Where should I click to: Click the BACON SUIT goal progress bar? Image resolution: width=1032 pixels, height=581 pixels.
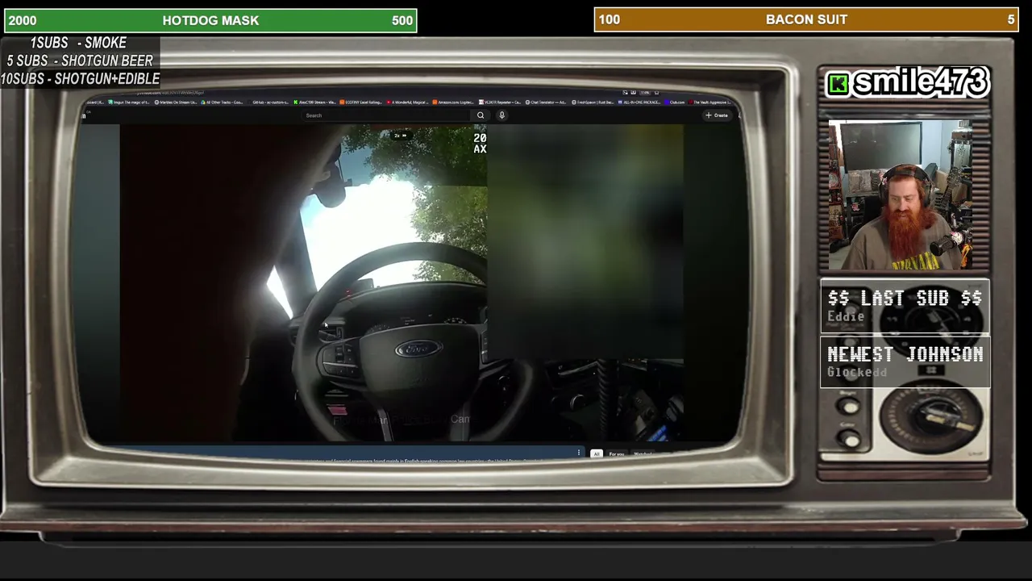[806, 19]
